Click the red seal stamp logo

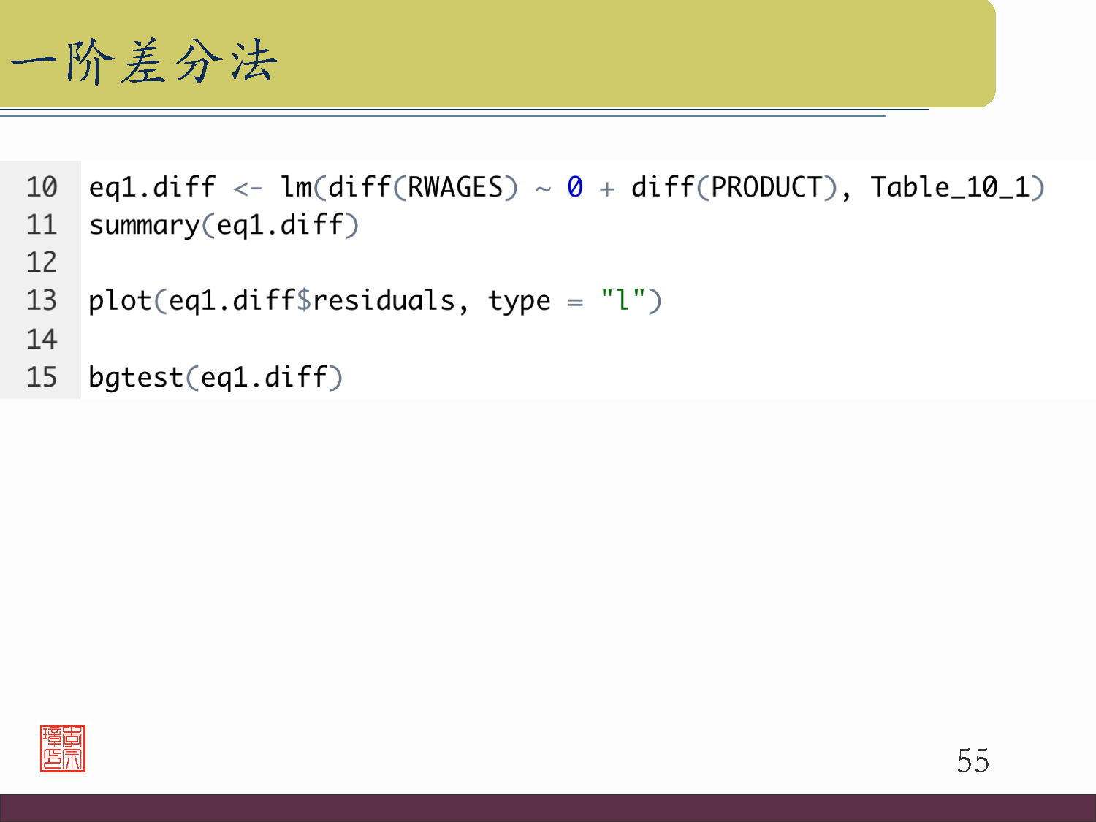[x=63, y=748]
